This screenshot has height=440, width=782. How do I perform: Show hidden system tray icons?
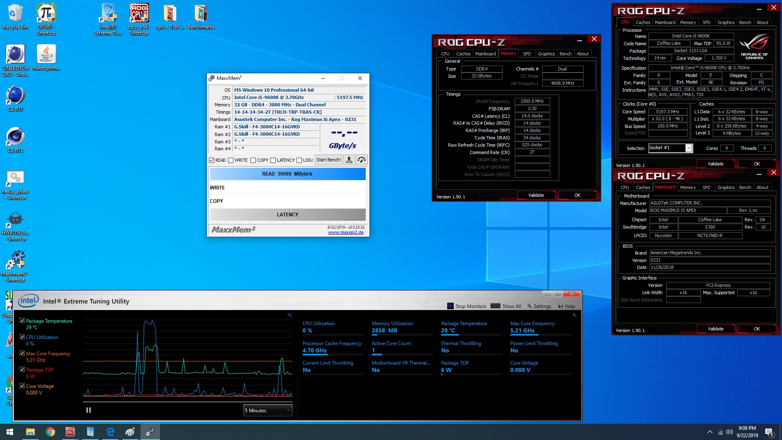[x=710, y=432]
